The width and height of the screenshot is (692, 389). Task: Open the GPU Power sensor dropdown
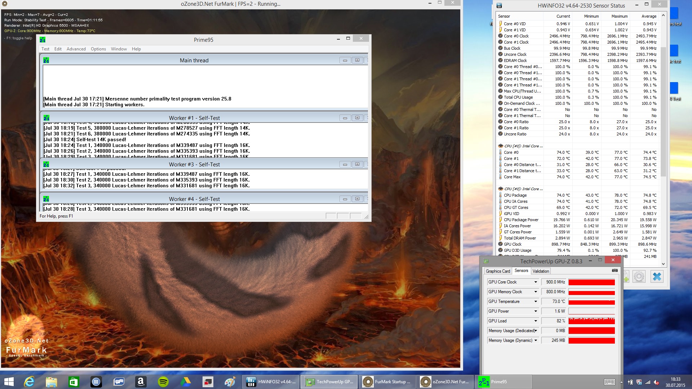pyautogui.click(x=536, y=311)
